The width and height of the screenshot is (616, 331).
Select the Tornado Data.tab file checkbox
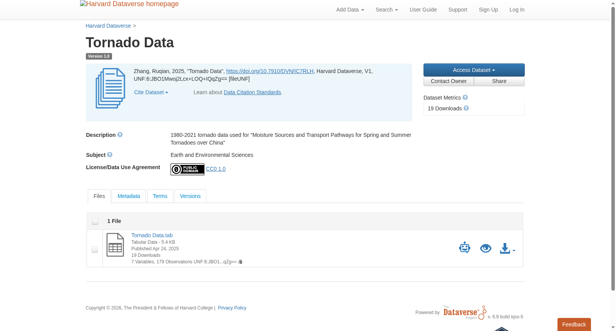click(95, 250)
